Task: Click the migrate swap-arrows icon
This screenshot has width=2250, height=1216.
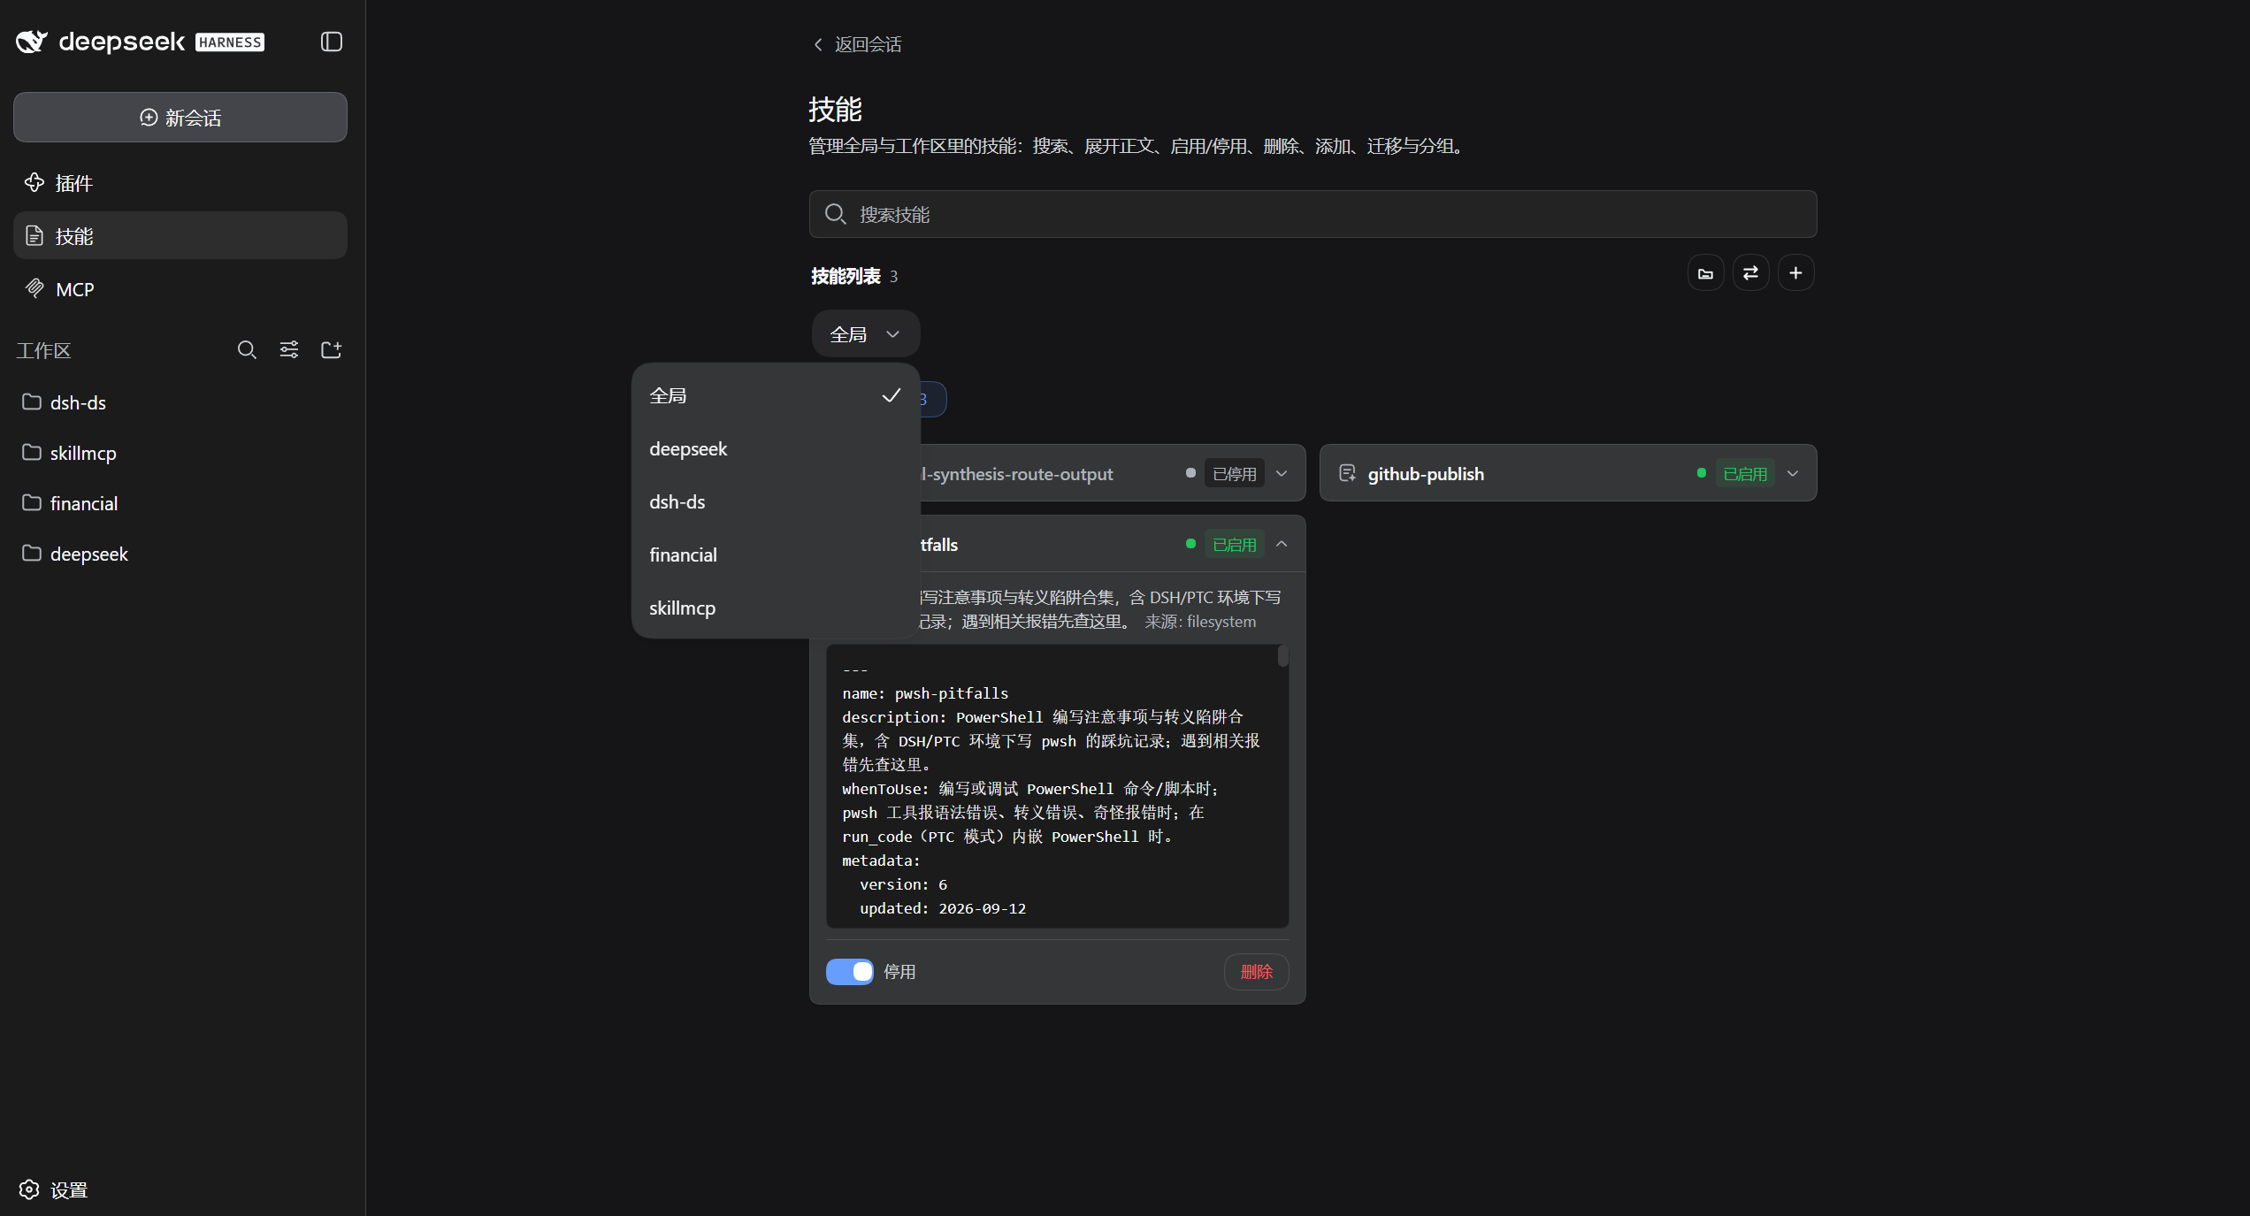Action: point(1751,273)
